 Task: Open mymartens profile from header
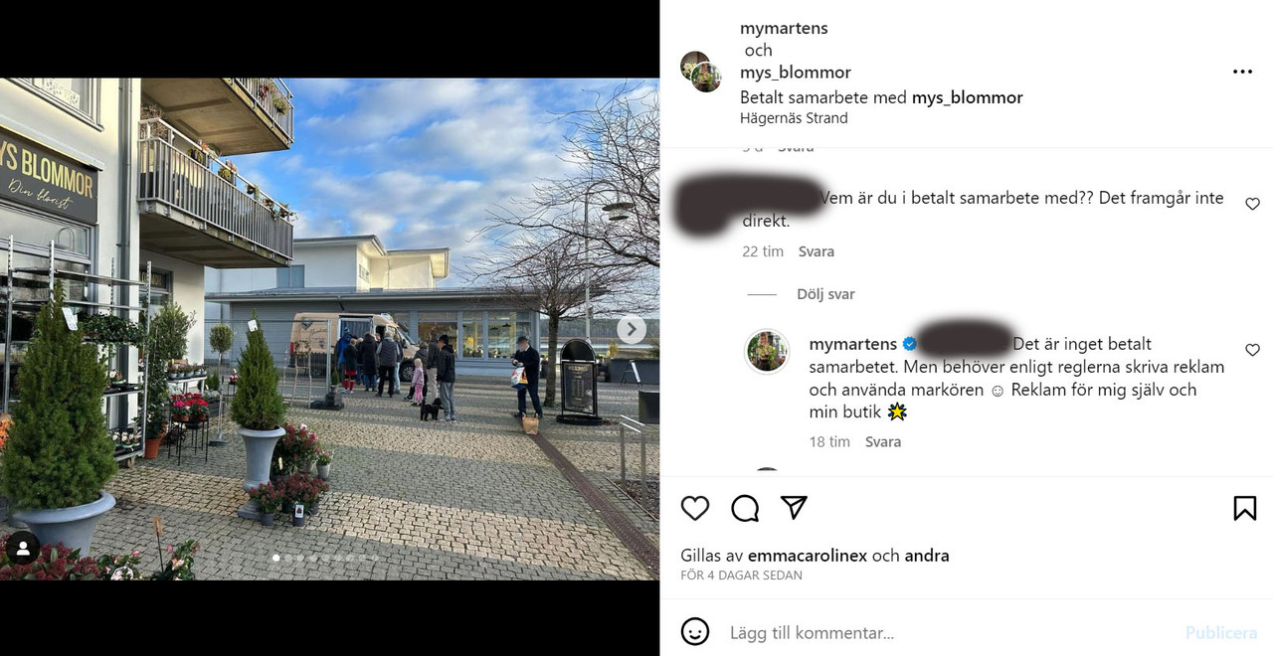[784, 28]
